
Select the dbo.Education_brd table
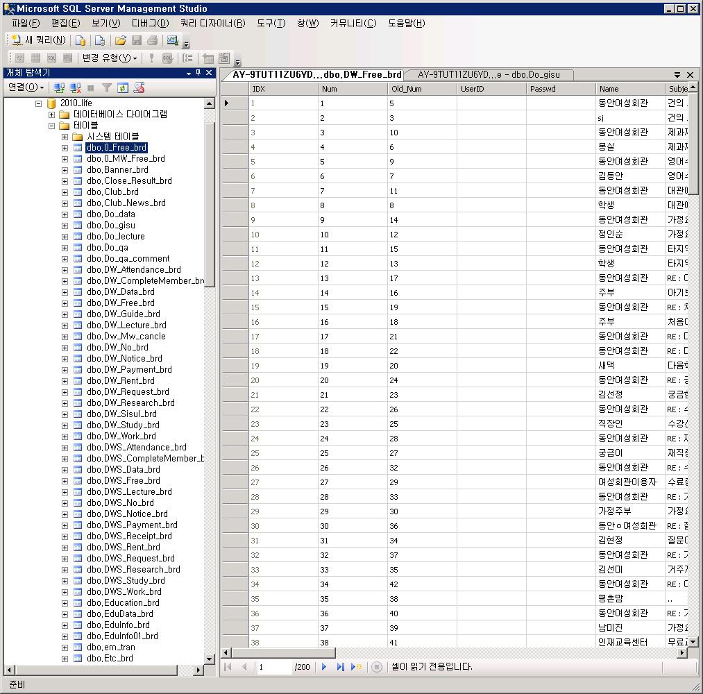click(123, 603)
